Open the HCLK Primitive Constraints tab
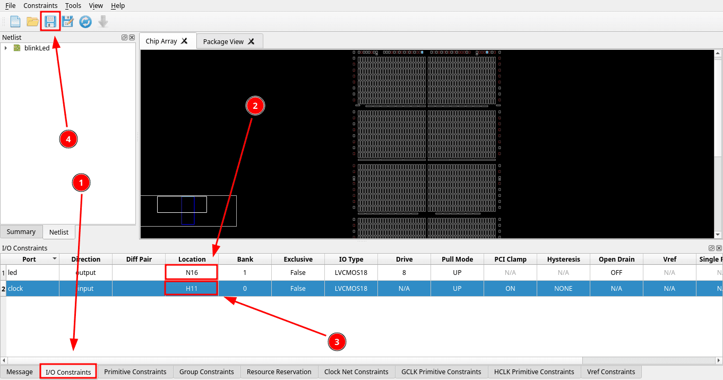The width and height of the screenshot is (723, 380). (x=534, y=372)
